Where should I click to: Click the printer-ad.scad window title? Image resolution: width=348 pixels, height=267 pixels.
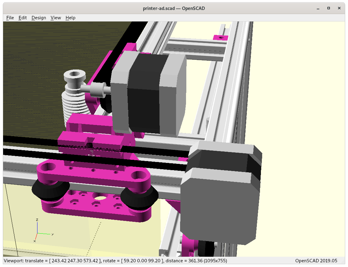[x=174, y=8]
